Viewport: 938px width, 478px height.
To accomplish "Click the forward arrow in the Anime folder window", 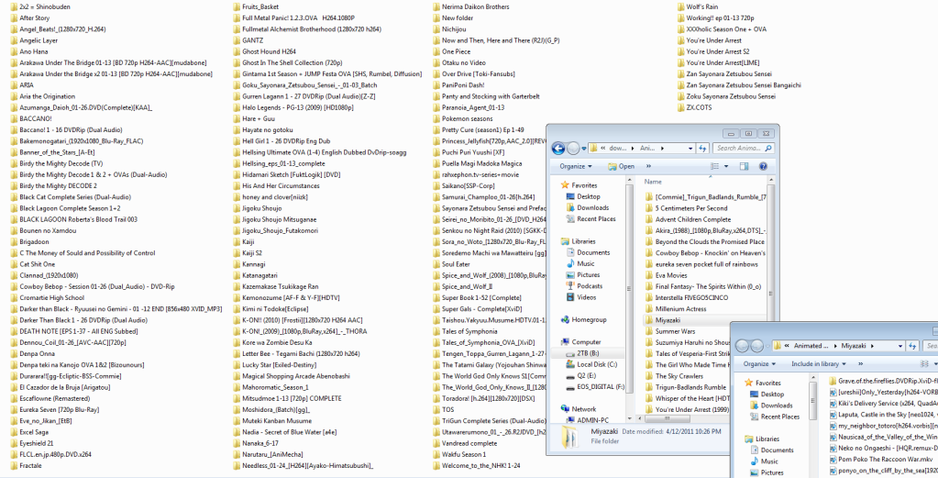I will pyautogui.click(x=573, y=149).
